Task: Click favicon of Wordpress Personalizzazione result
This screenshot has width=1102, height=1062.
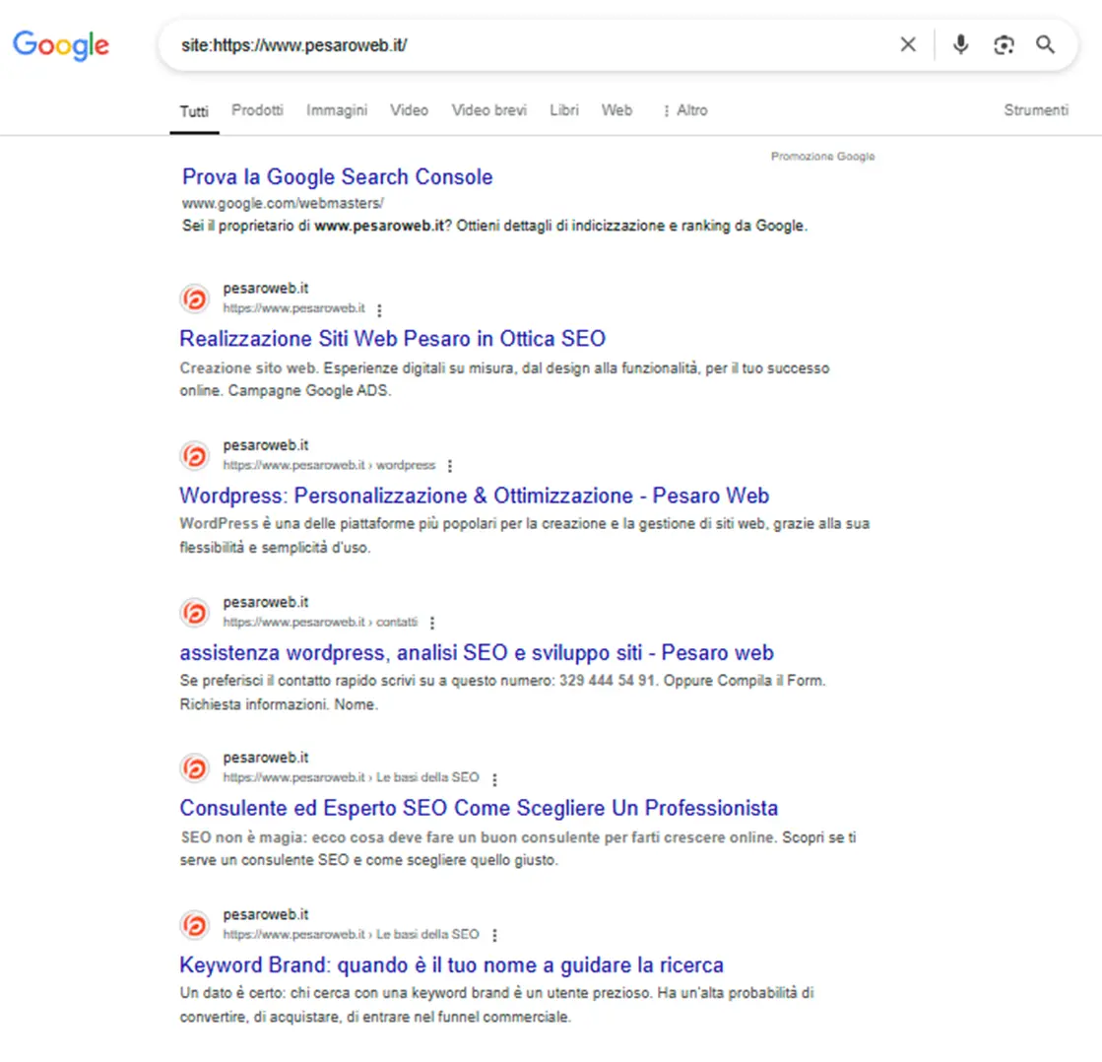Action: (x=195, y=455)
